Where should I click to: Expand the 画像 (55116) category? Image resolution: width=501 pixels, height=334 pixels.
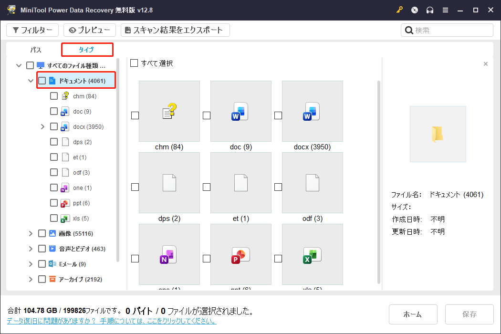coord(31,233)
